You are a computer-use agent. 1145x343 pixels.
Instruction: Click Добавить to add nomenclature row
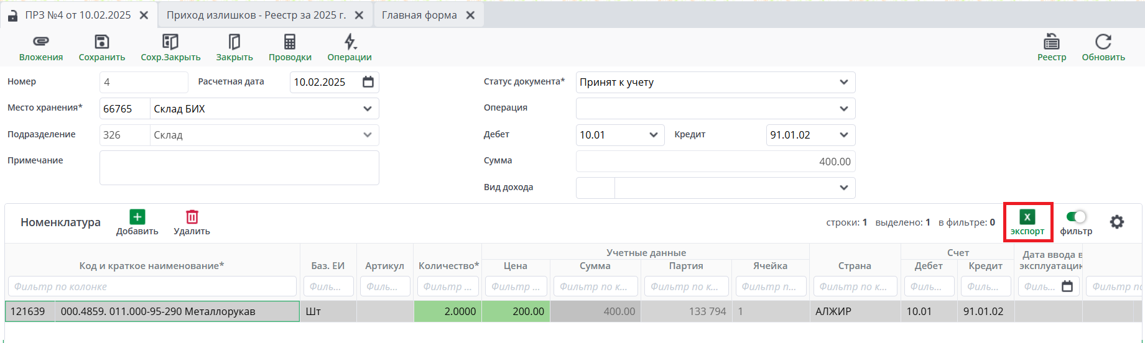tap(137, 222)
